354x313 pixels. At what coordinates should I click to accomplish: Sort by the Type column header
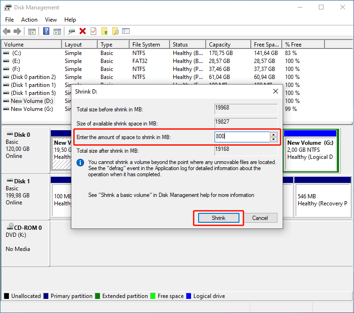114,45
